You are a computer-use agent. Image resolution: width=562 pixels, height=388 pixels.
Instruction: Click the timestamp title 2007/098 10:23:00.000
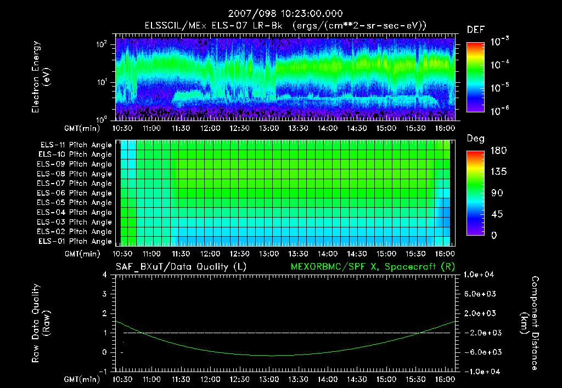click(x=285, y=14)
